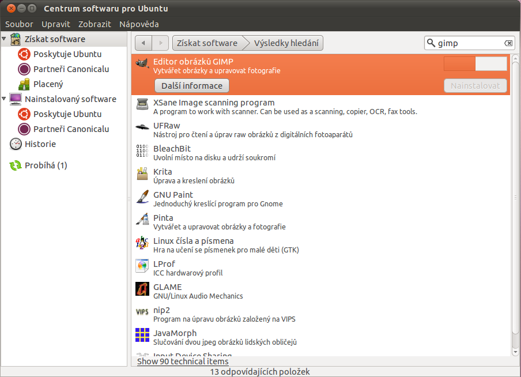Select the LProf entry title
The image size is (521, 377).
tap(164, 264)
